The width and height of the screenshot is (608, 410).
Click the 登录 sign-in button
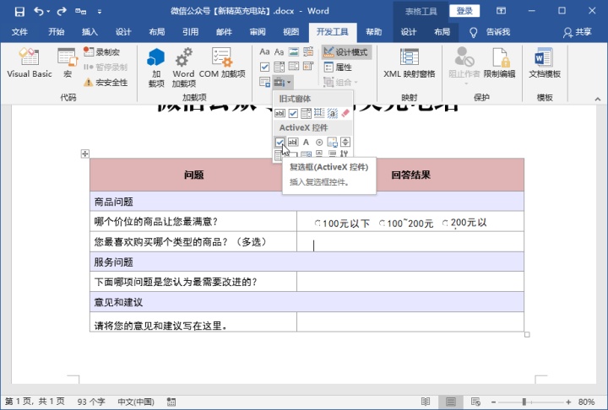point(464,11)
